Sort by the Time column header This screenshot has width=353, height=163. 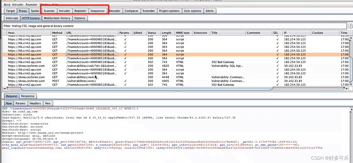pyautogui.click(x=344, y=33)
